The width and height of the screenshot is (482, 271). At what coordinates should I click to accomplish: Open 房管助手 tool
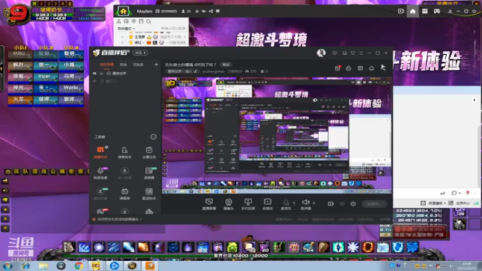[125, 152]
